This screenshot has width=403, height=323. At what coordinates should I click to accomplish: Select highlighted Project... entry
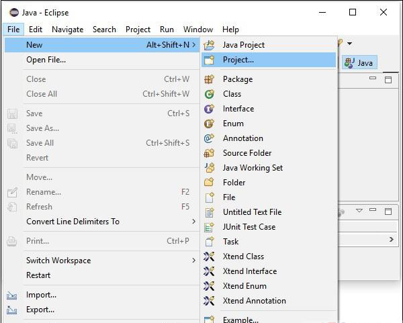269,60
